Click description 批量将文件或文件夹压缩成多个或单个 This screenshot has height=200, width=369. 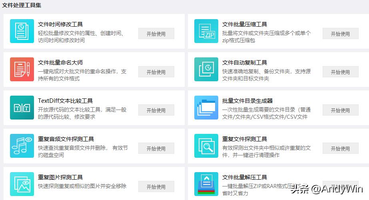click(266, 33)
